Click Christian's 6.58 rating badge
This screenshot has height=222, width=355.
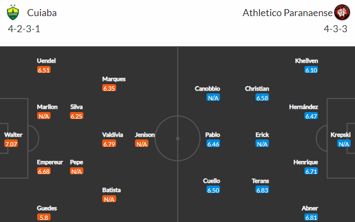[262, 98]
